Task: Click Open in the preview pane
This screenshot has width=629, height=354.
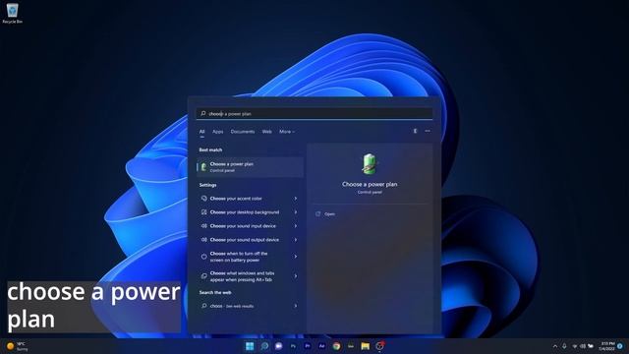Action: 329,214
